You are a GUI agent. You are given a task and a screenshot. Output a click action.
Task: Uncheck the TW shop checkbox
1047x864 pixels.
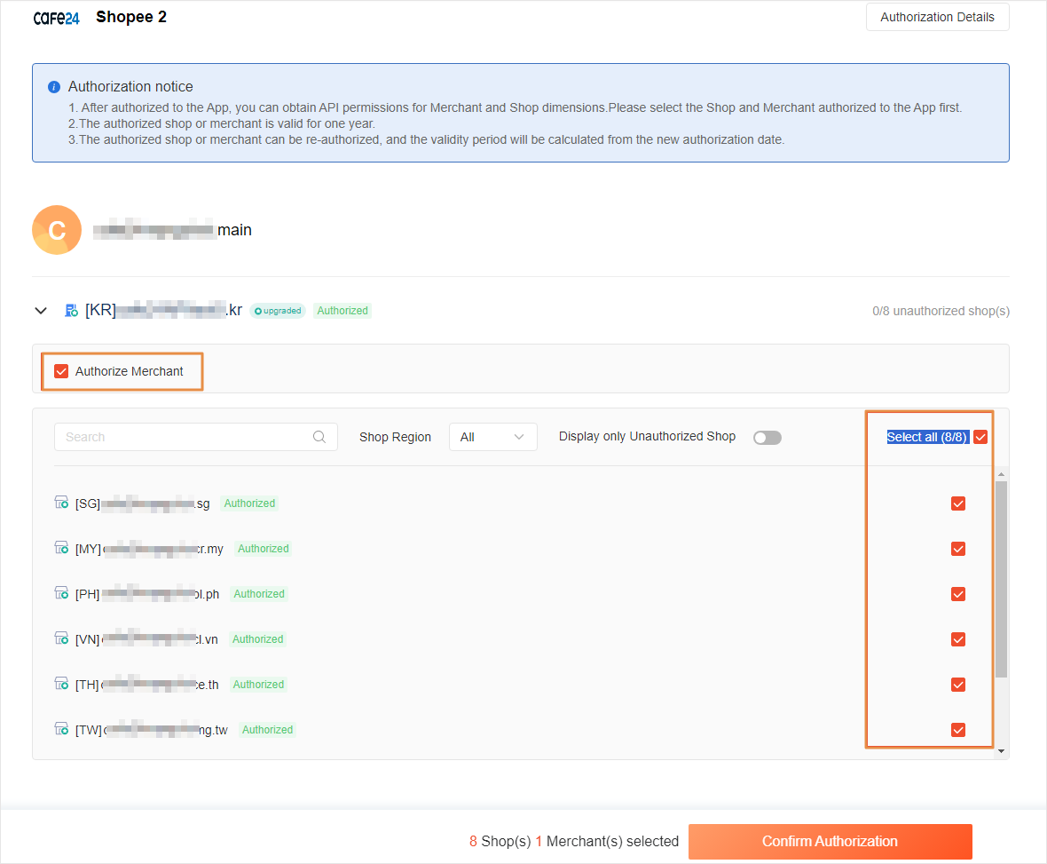tap(958, 730)
